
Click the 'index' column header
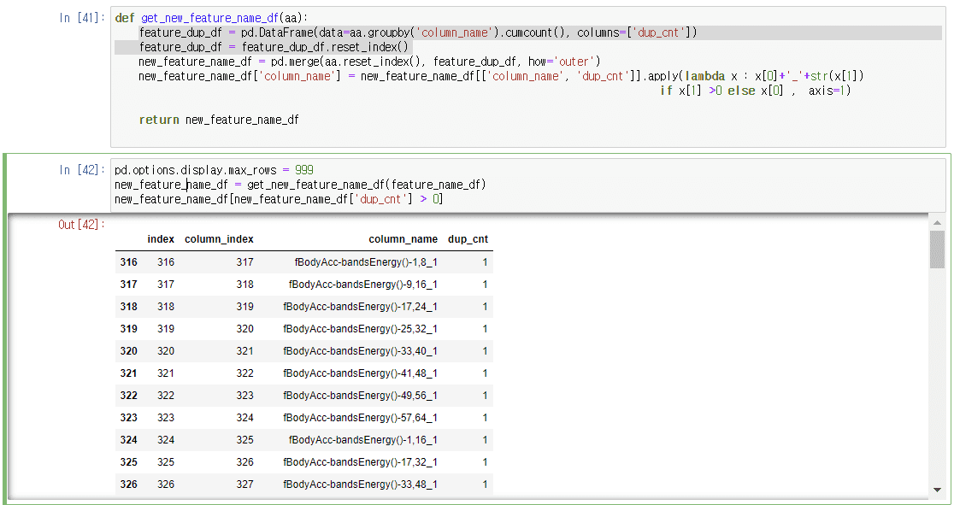[x=161, y=239]
